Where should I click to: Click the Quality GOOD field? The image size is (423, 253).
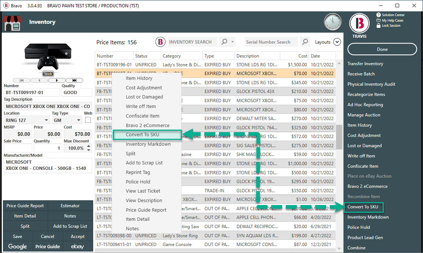77,92
